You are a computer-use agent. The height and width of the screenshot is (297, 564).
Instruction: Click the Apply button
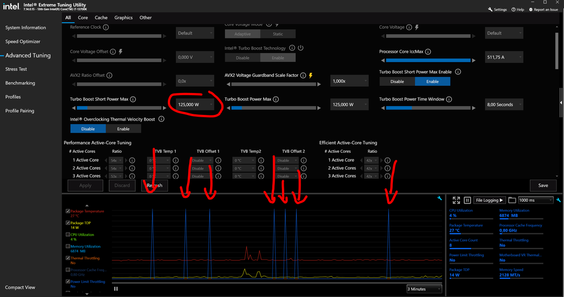click(x=85, y=185)
